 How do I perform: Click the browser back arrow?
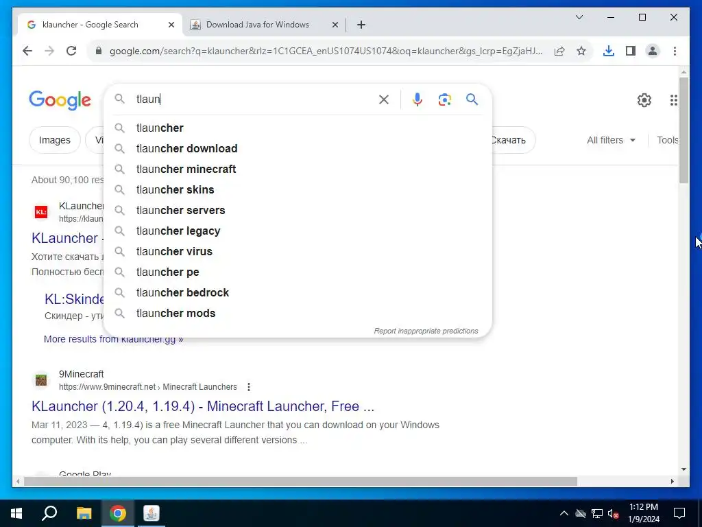(27, 51)
